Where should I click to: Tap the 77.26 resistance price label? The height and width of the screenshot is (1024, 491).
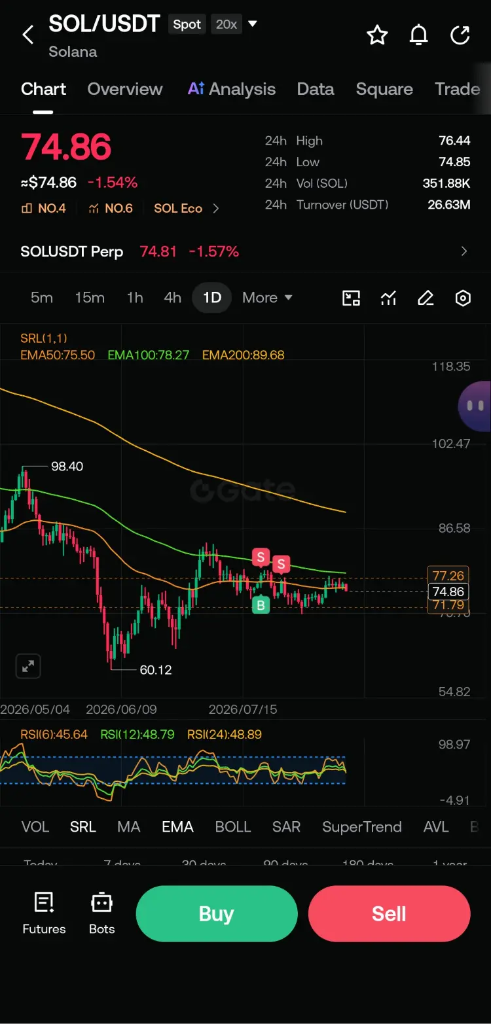(448, 576)
